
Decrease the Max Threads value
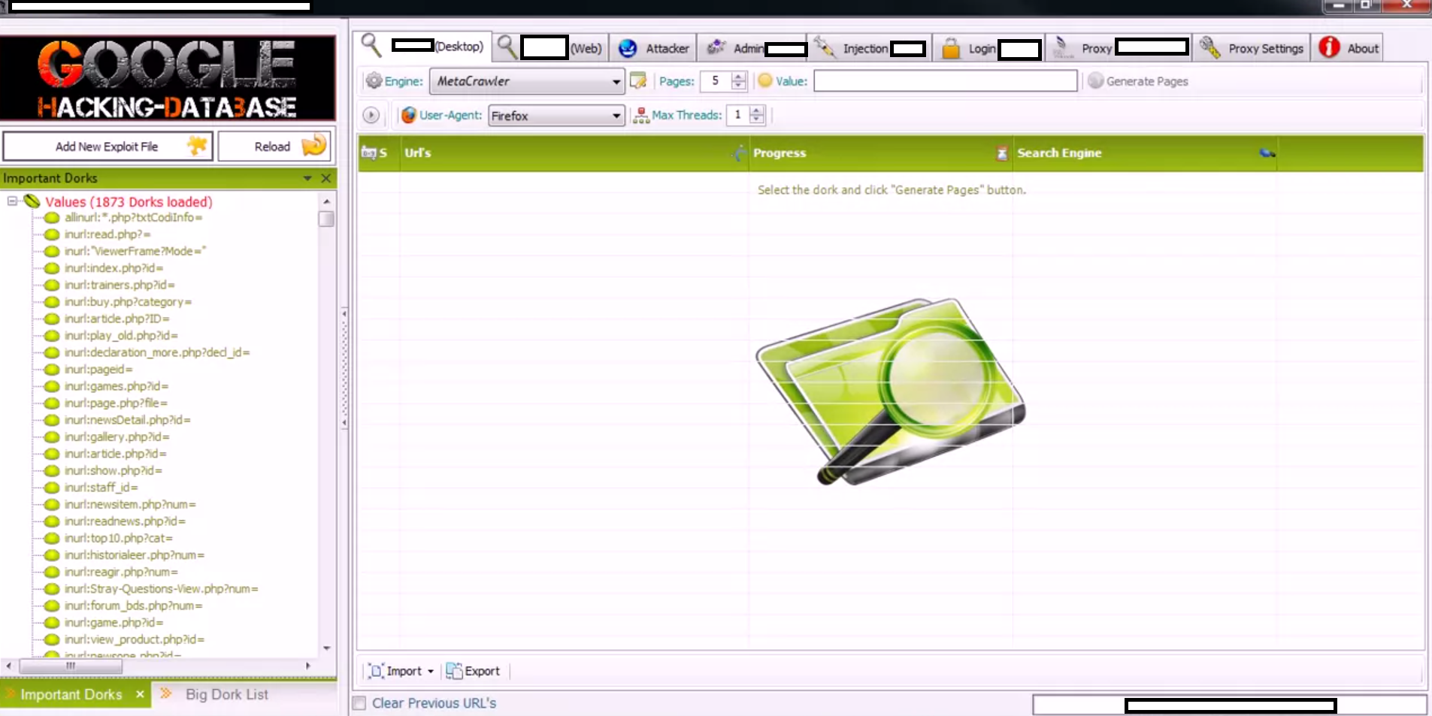[x=757, y=119]
